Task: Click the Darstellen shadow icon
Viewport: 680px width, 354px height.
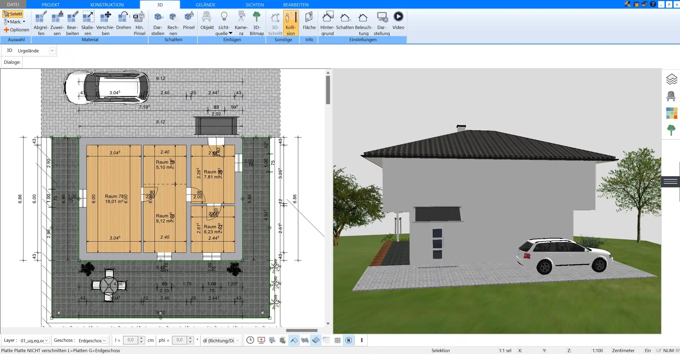Action: (158, 23)
